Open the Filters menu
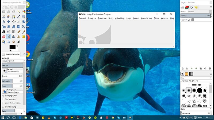This screenshot has width=214, height=120. point(156,18)
